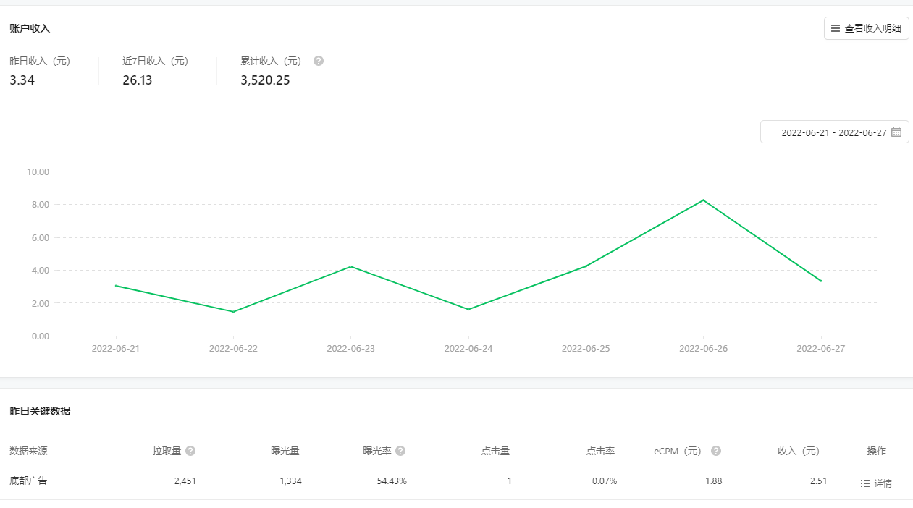Click the help icon next to 拉取量

coord(190,451)
